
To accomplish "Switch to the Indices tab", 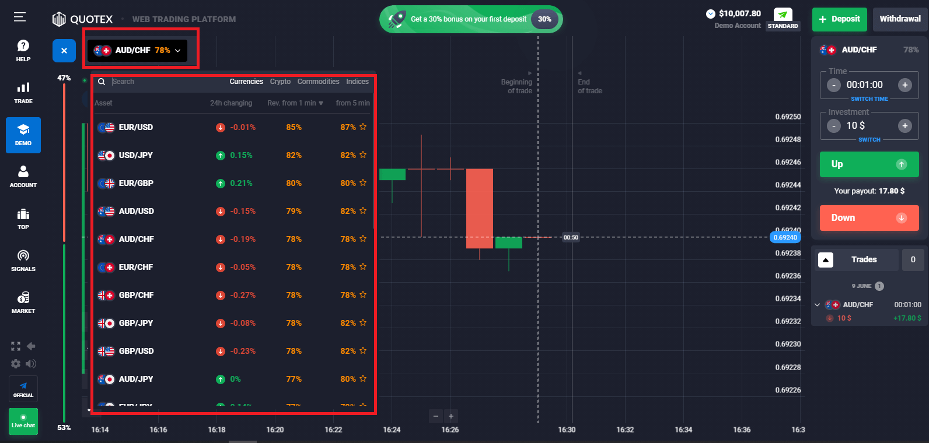I will coord(357,82).
